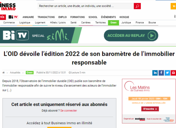The width and height of the screenshot is (176, 128).
Task: Click the Lecture 5 min label
Action: coord(77,73)
